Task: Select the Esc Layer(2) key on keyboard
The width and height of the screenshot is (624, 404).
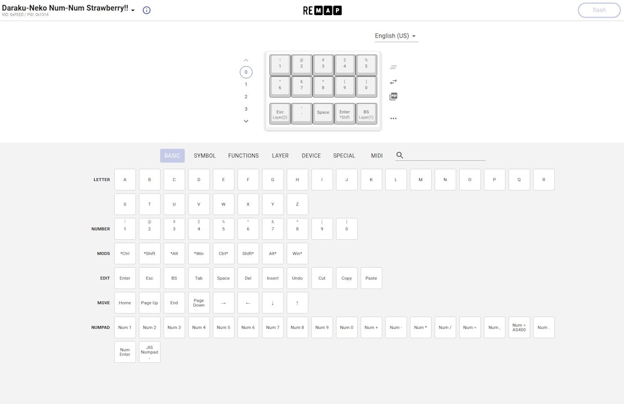Action: coord(280,114)
